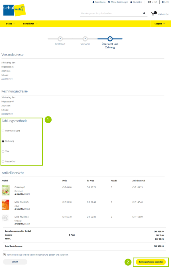
Task: Open the shopping cart icon
Action: (153, 13)
